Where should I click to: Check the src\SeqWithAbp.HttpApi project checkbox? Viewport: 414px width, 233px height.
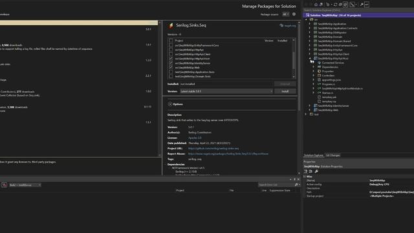(x=171, y=50)
